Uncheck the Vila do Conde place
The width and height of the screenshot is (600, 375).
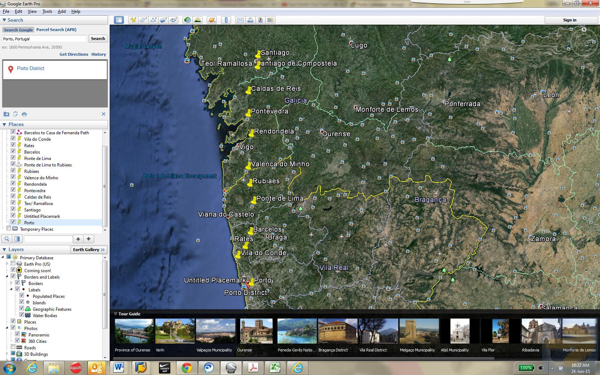13,139
